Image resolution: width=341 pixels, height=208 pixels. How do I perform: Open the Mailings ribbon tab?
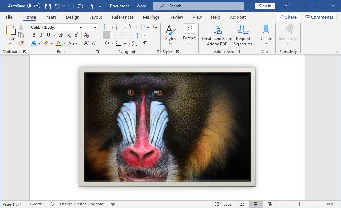pyautogui.click(x=151, y=17)
